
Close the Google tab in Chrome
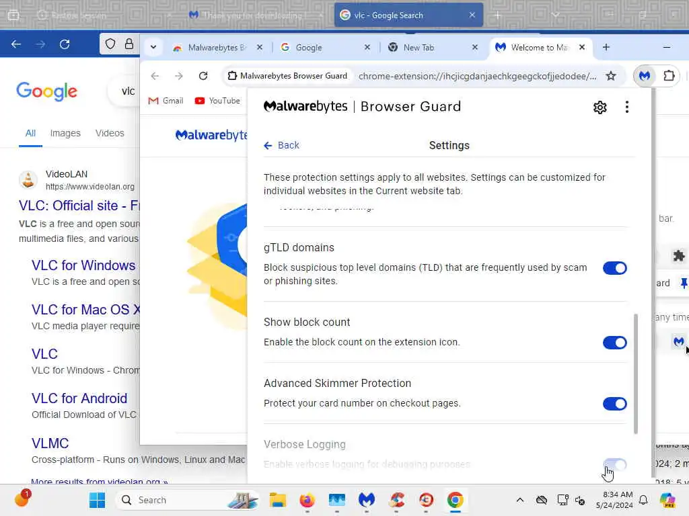[367, 47]
